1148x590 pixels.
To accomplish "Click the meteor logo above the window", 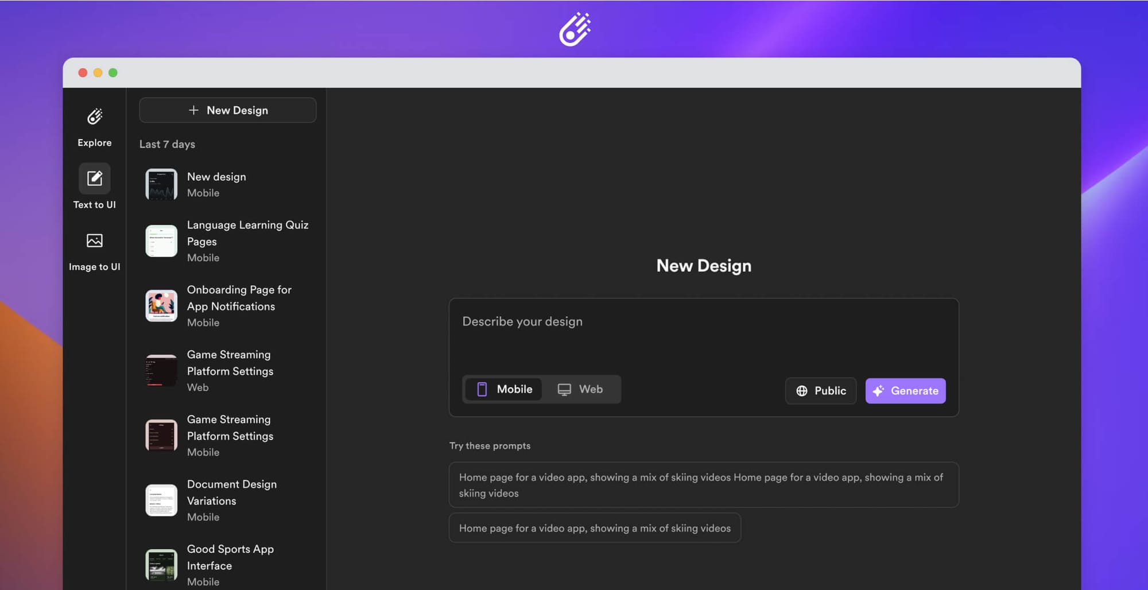I will coord(573,29).
